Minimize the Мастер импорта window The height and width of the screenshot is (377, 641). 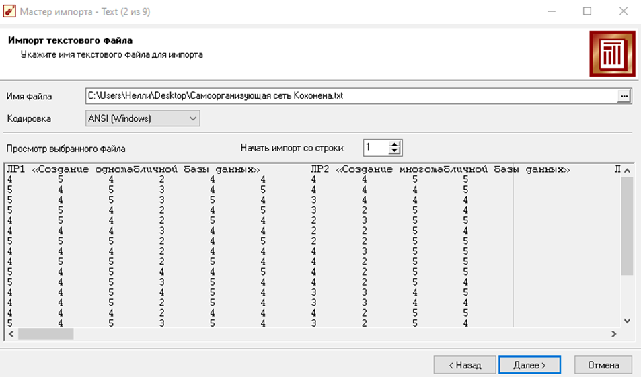click(552, 11)
